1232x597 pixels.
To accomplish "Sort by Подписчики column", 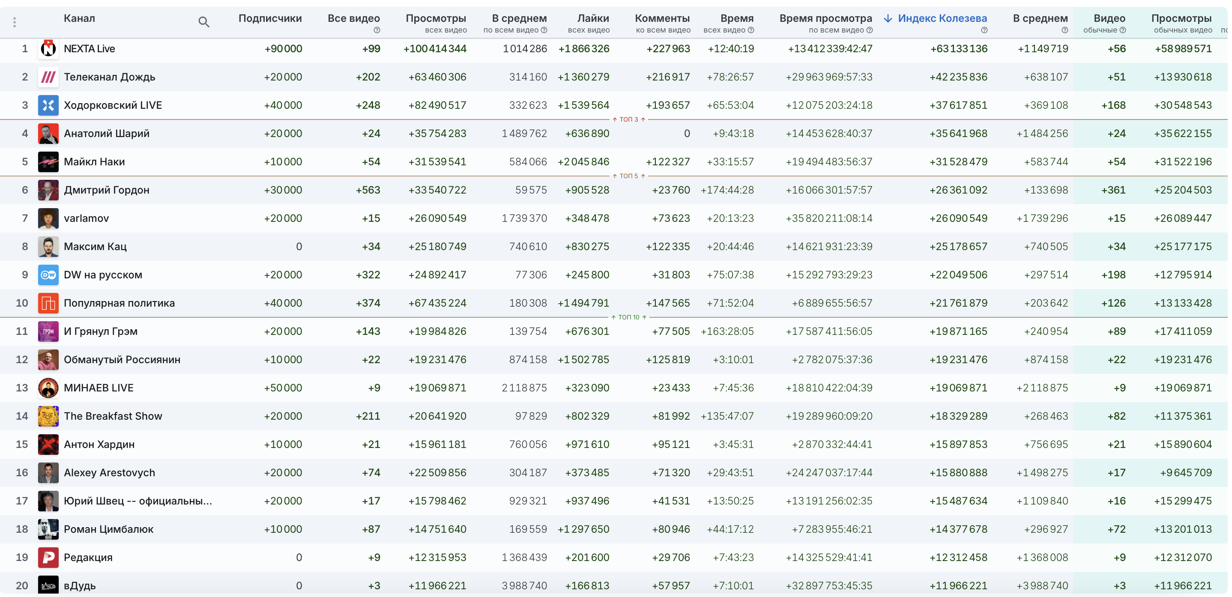I will (270, 19).
